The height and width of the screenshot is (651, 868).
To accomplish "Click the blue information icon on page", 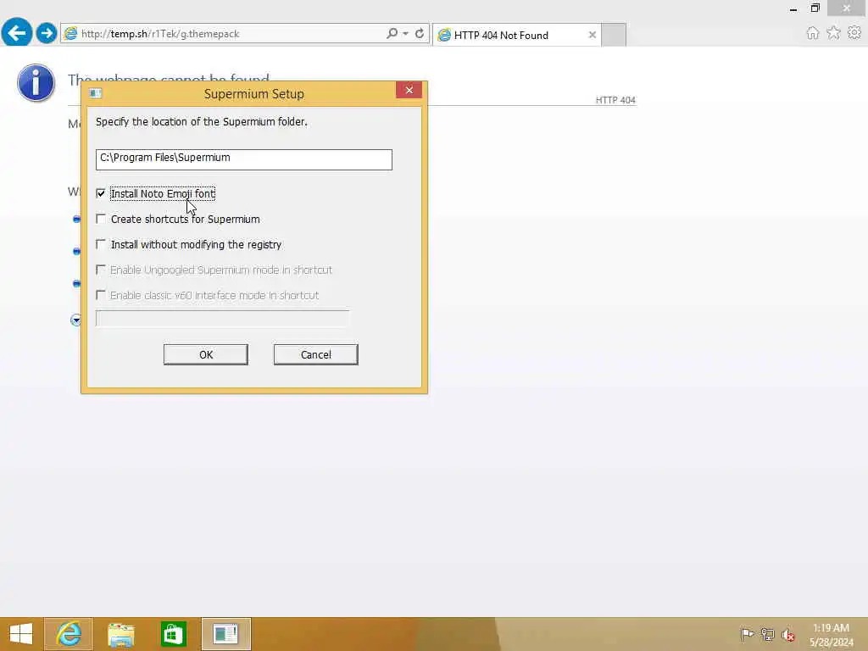I will [36, 83].
